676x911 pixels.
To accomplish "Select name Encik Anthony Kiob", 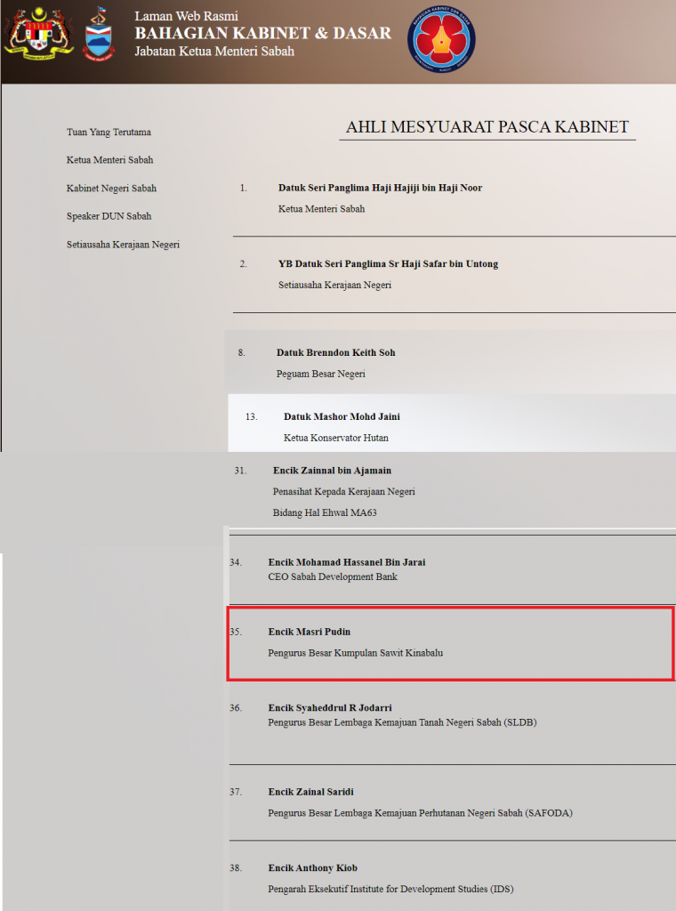I will pyautogui.click(x=312, y=868).
